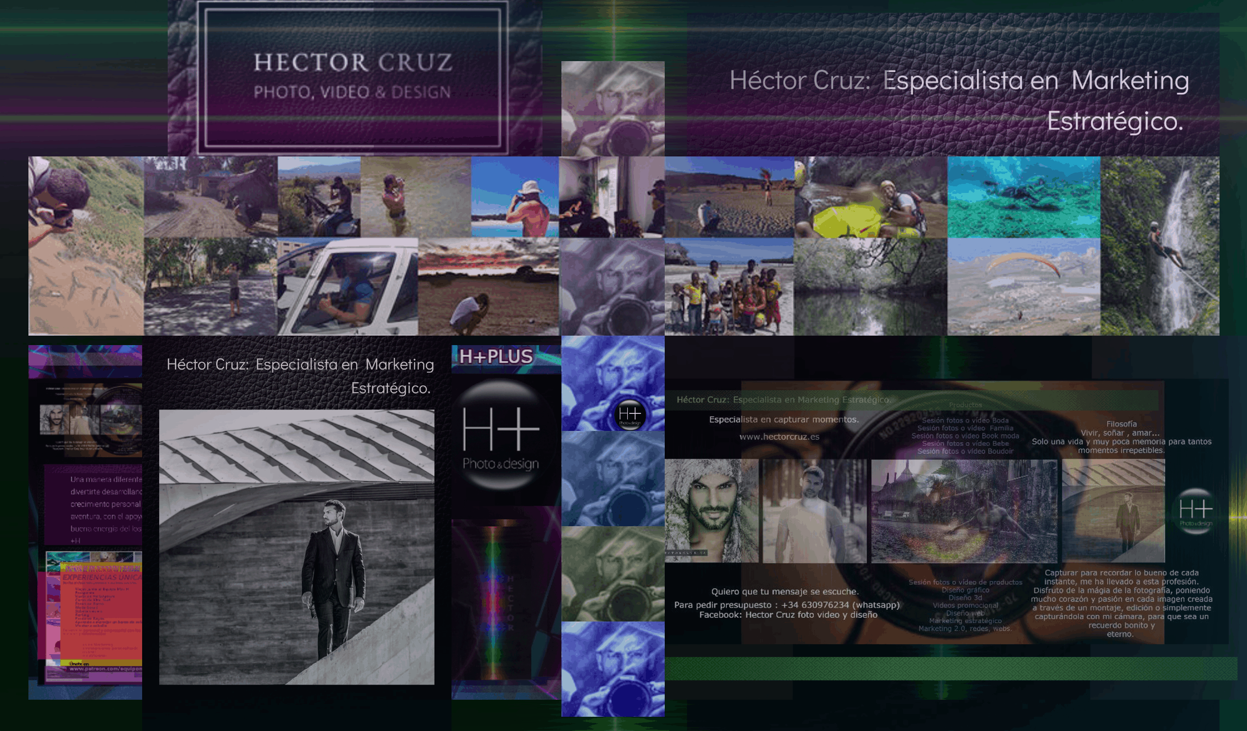This screenshot has width=1247, height=731.
Task: Open the sunset crouching photographer photo
Action: pos(489,287)
